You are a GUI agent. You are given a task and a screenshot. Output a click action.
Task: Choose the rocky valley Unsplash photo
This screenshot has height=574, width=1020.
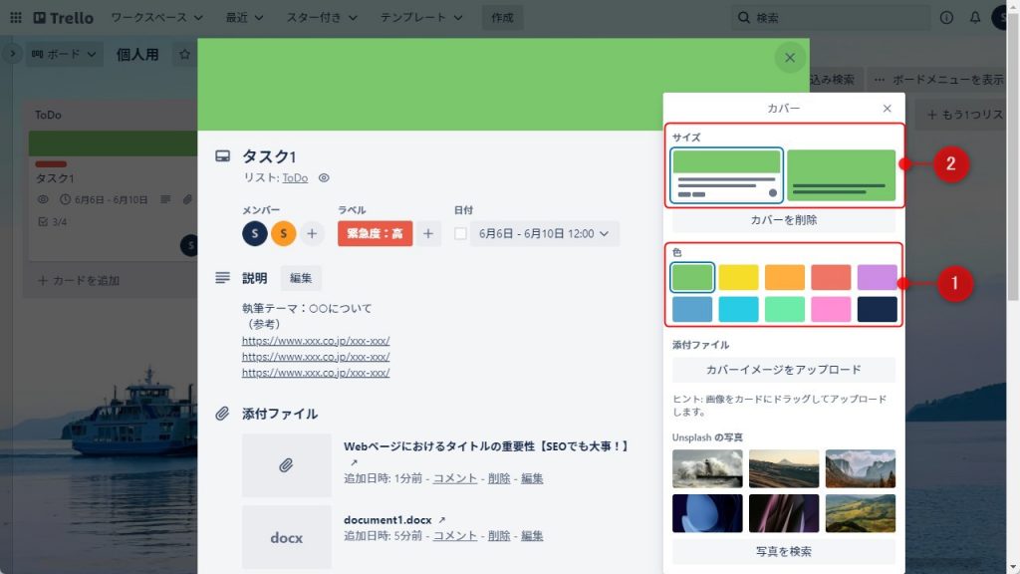[x=860, y=468]
